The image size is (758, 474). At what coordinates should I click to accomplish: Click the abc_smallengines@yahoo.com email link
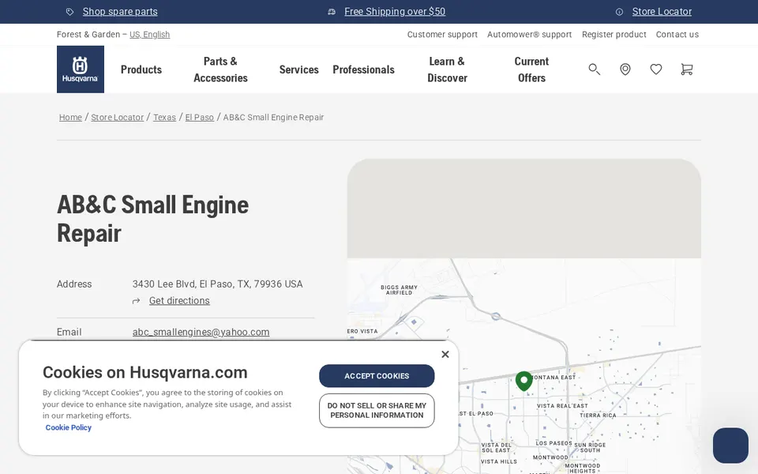tap(201, 333)
